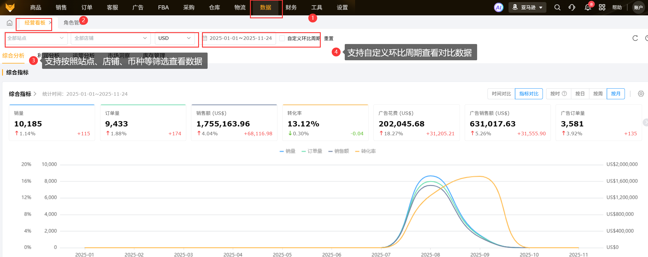Open the 客服 menu
Screen dimensions: 648x257
point(113,7)
